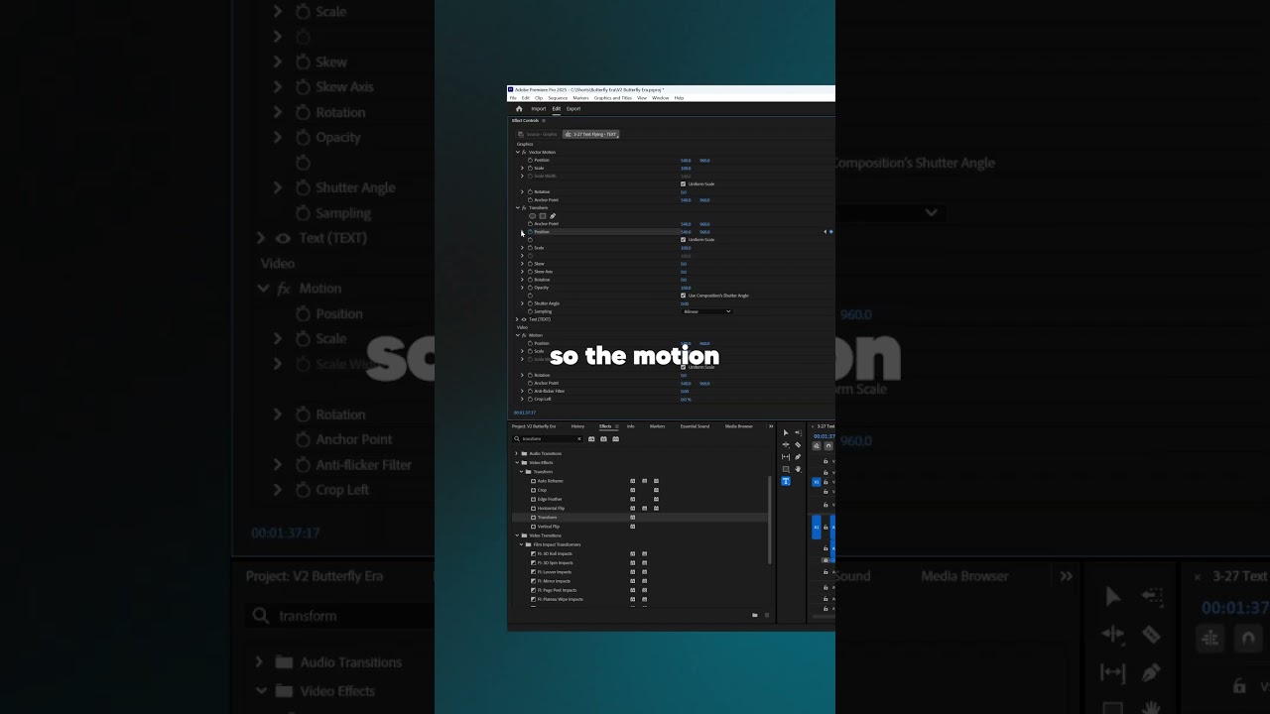Select the Track Select Forward tool
The height and width of the screenshot is (714, 1270).
pyautogui.click(x=798, y=433)
